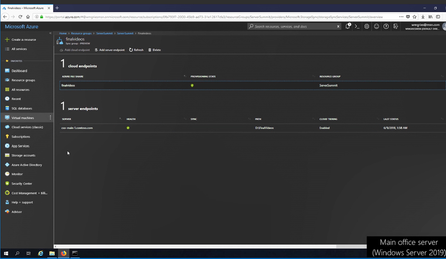The height and width of the screenshot is (259, 446).
Task: Click the feedback smiley icon
Action: [376, 27]
